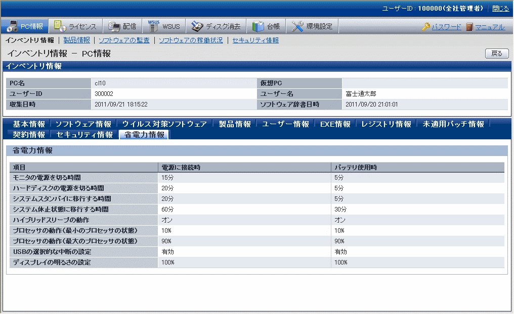This screenshot has width=514, height=314.
Task: Click the 台帳 ledger book icon
Action: (x=258, y=27)
